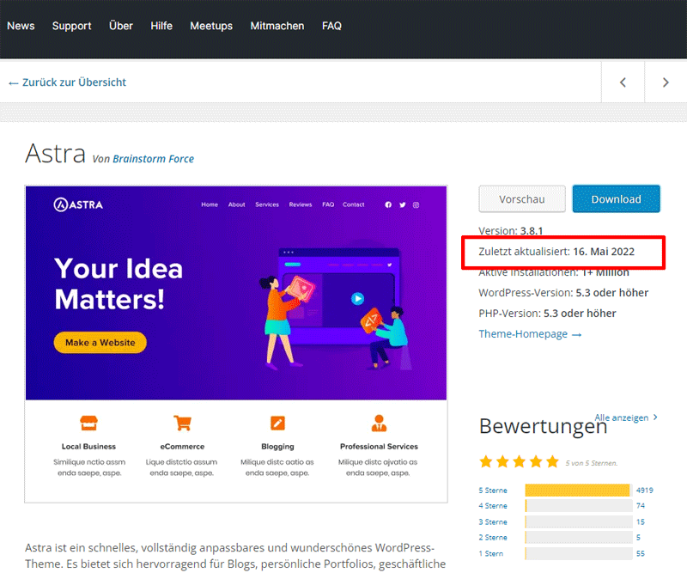
Task: Open the Astra theme screenshot
Action: click(x=236, y=344)
